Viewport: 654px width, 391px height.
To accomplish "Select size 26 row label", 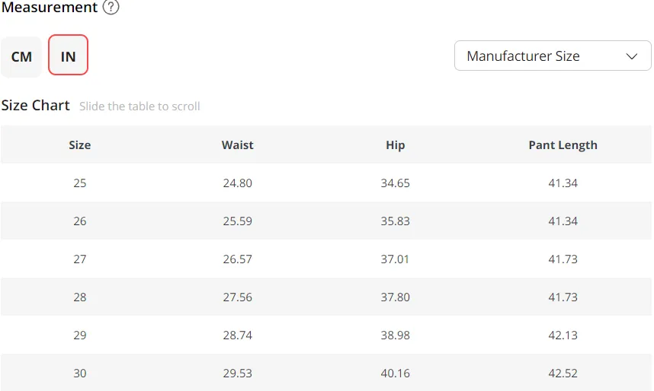I will (80, 221).
